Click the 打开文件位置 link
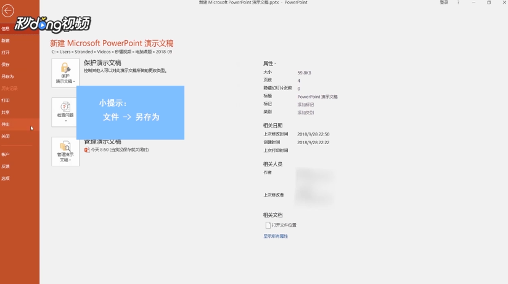 pos(284,225)
